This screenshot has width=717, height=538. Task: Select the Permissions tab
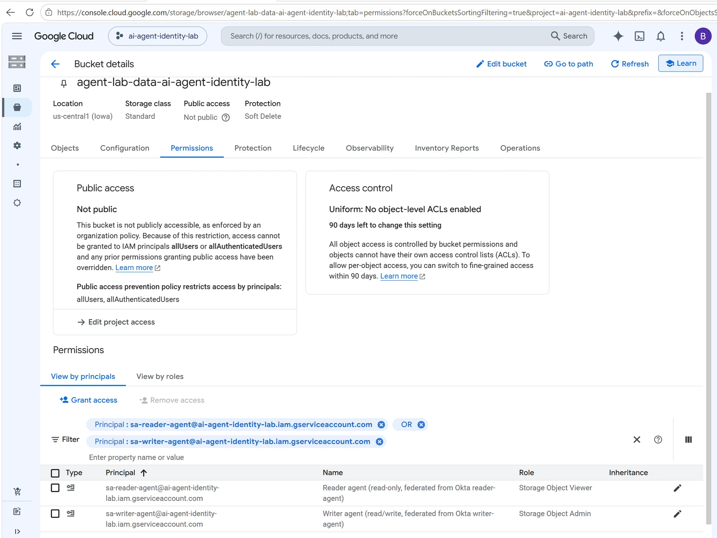click(x=192, y=148)
